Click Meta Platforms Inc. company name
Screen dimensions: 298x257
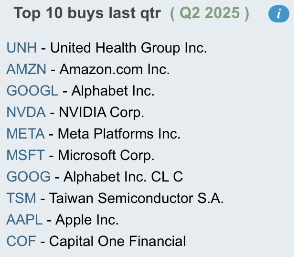[x=119, y=134]
